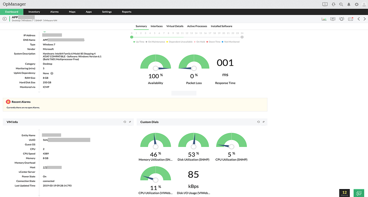Image resolution: width=368 pixels, height=197 pixels.
Task: Open the envelope icon with red dot
Action: [351, 19]
